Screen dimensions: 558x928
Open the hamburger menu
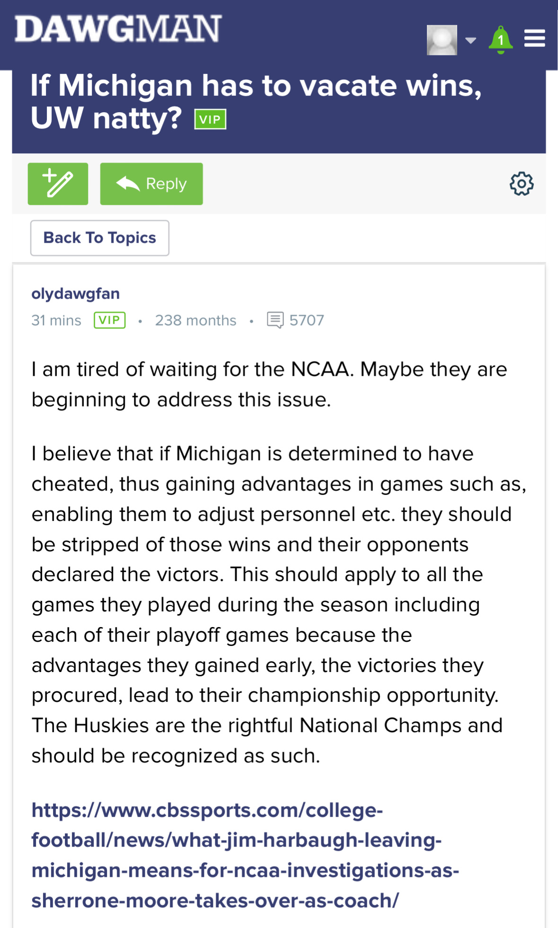534,38
